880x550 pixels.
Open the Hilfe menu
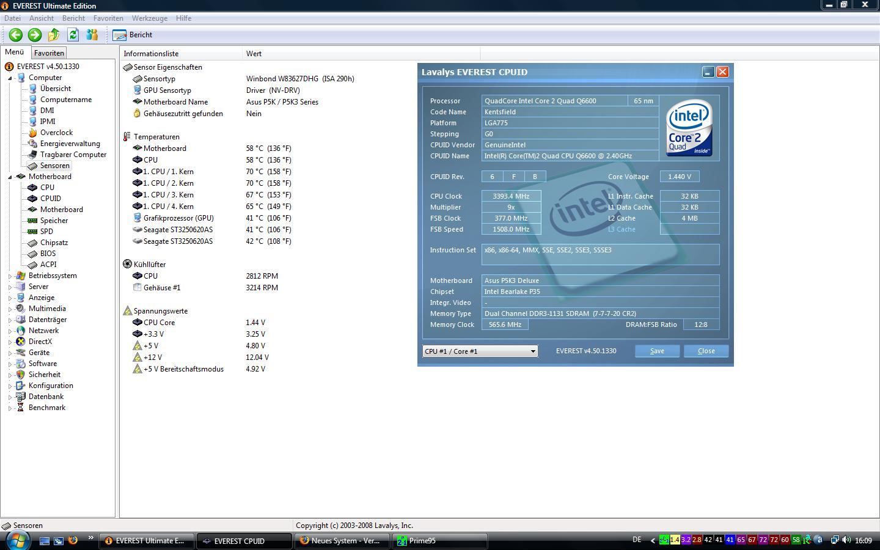pos(184,18)
